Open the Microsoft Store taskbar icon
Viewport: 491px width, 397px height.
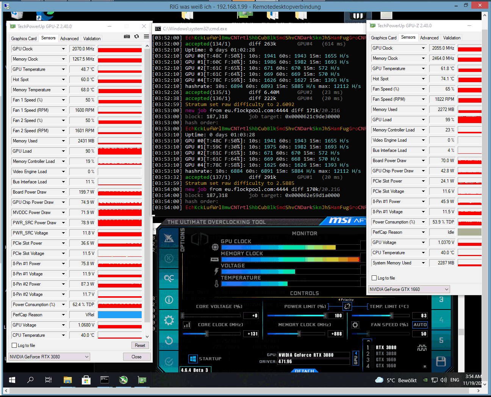pyautogui.click(x=86, y=380)
